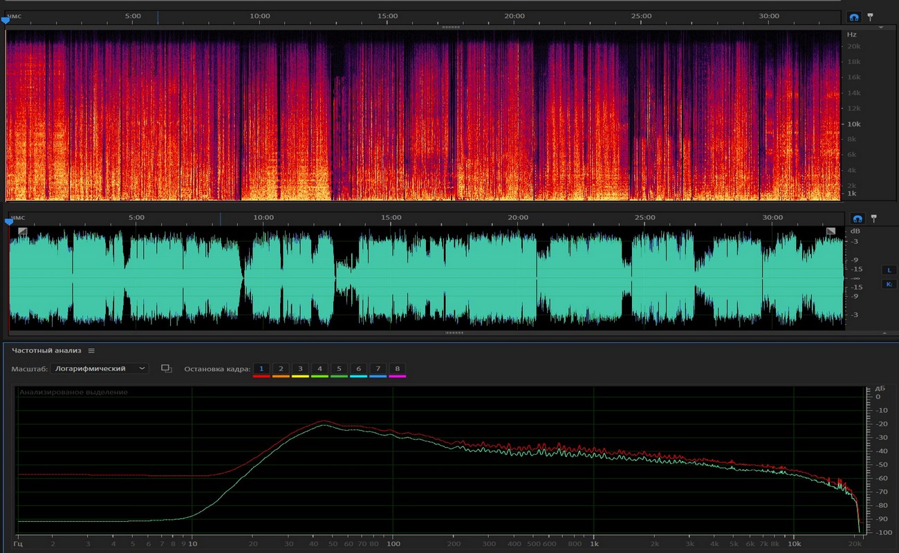
Task: Click the divider grip below the spectrogram ruler
Action: 451,27
